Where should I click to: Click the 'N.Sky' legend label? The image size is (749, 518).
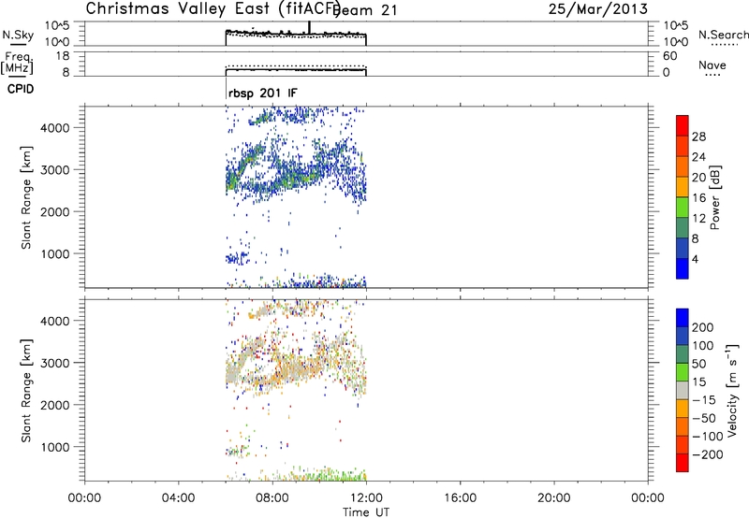[x=18, y=35]
